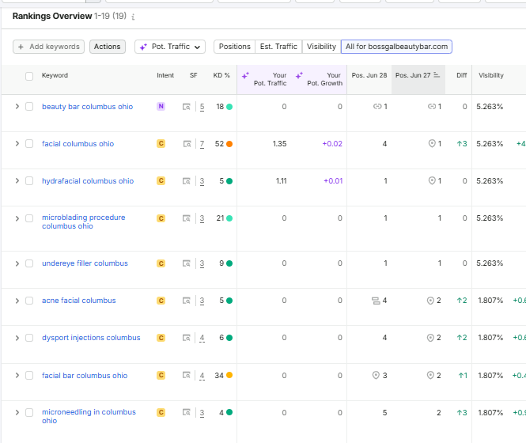Expand the facial columbus ohio row
Screen dimensions: 526x443
pyautogui.click(x=17, y=144)
